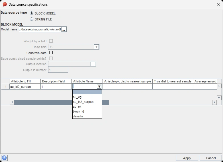This screenshot has width=223, height=162.
Task: Select au_id2_surpac in the dropdown list
Action: (83, 102)
